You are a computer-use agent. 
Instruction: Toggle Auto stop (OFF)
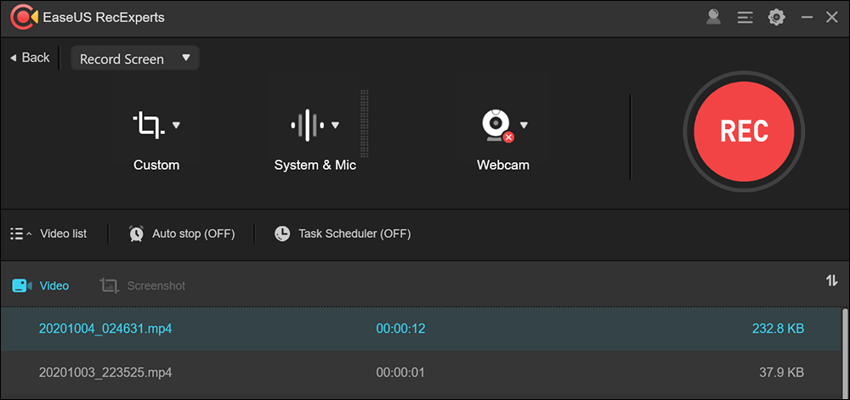click(x=182, y=234)
